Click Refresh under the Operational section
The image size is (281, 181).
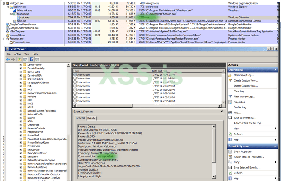(238, 134)
